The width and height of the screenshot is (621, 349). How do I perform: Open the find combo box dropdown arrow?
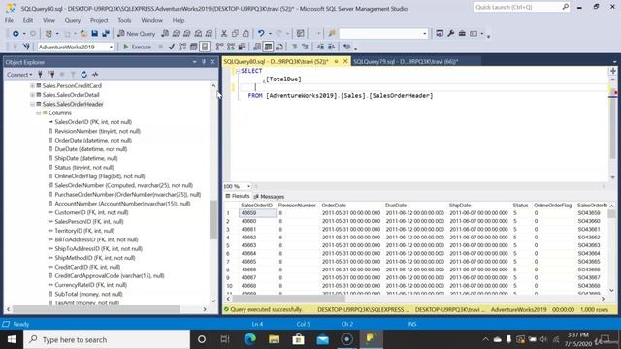pyautogui.click(x=425, y=34)
